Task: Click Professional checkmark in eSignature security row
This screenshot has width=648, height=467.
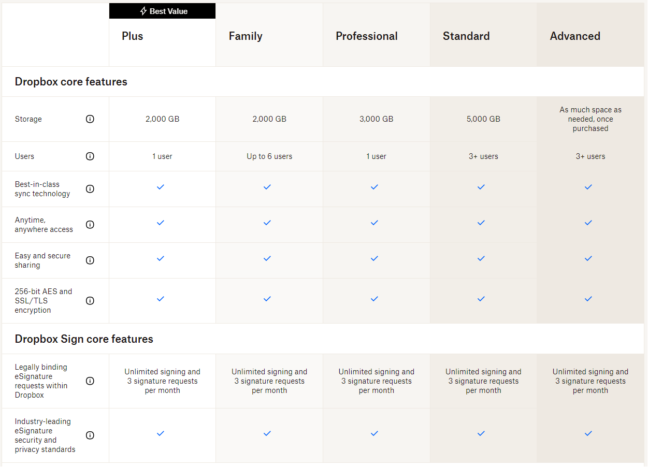Action: [x=375, y=433]
